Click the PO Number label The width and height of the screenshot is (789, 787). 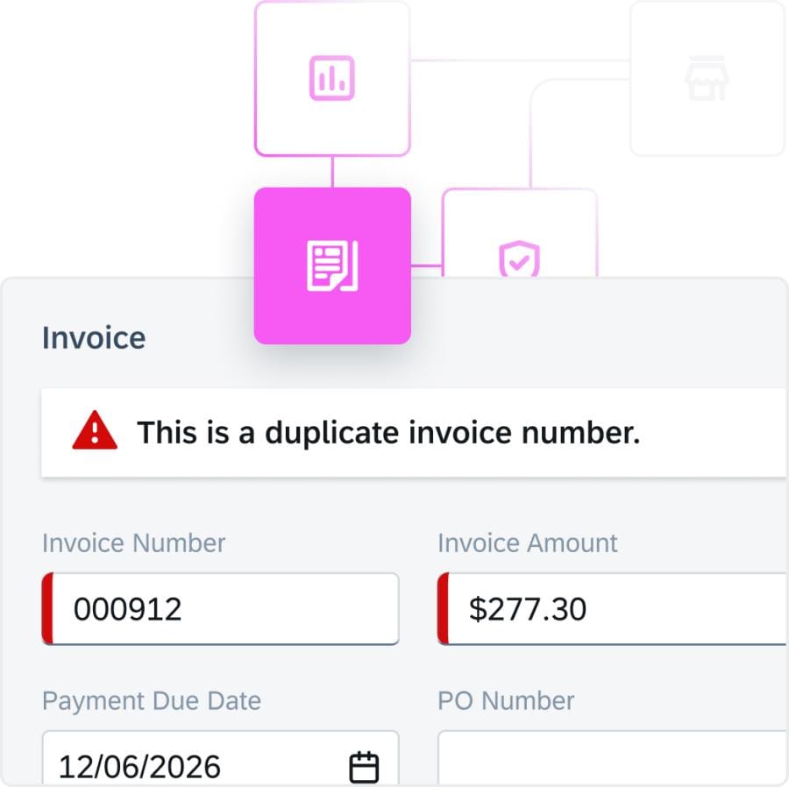[506, 701]
